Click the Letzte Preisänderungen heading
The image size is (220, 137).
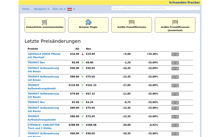point(52,41)
